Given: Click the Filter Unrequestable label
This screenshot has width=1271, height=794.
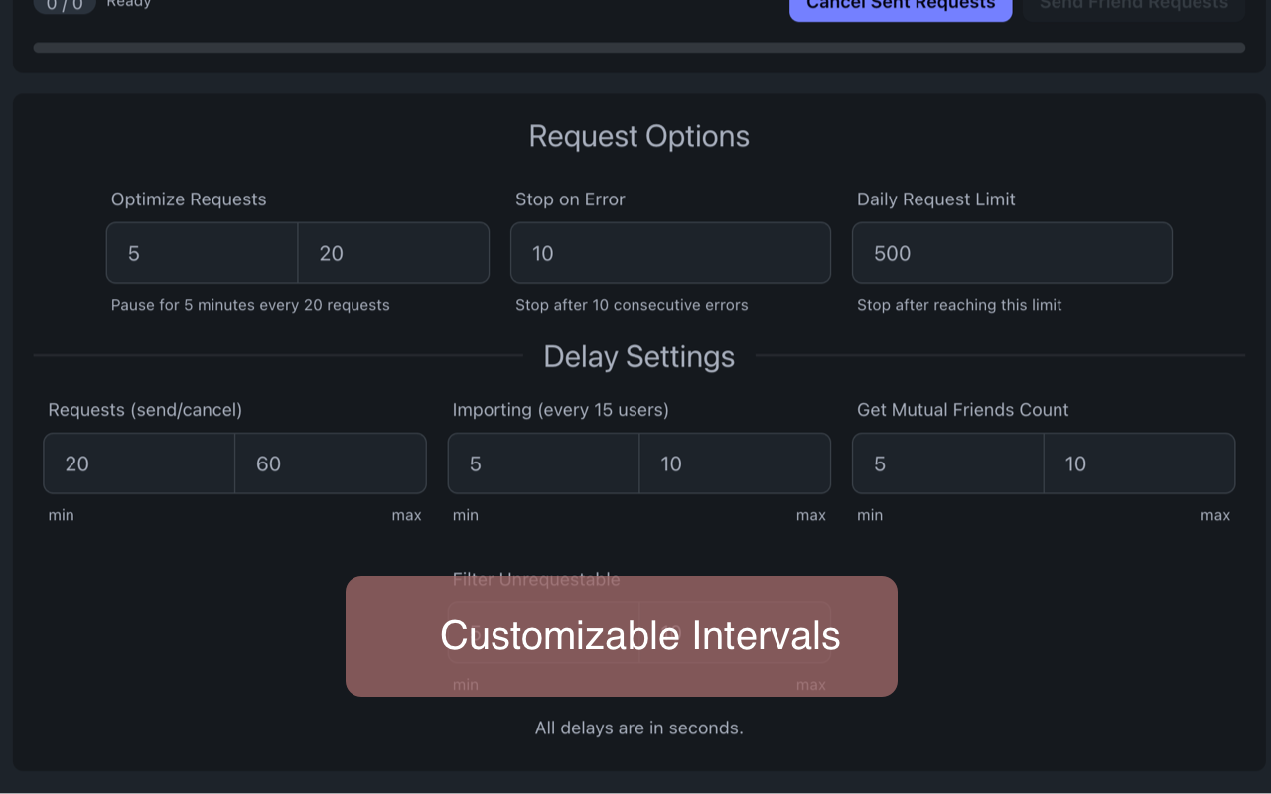Looking at the screenshot, I should coord(535,579).
